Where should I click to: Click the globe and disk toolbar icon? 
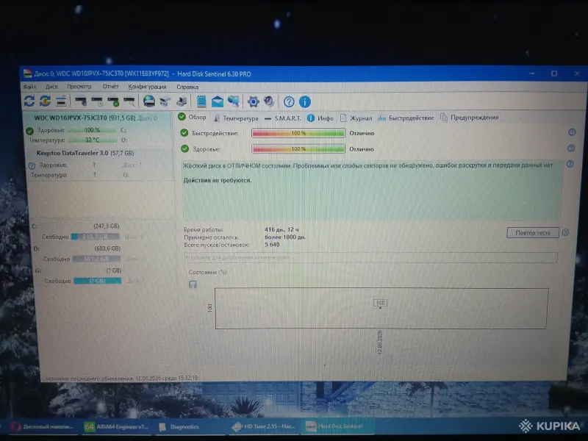(149, 101)
